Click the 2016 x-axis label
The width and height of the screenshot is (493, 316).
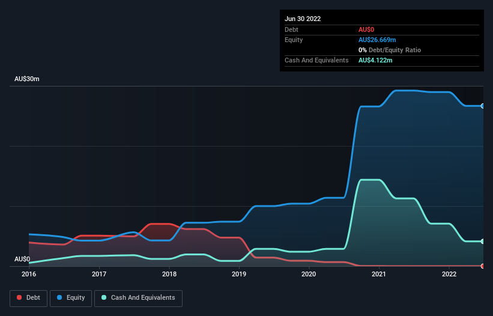(x=29, y=274)
